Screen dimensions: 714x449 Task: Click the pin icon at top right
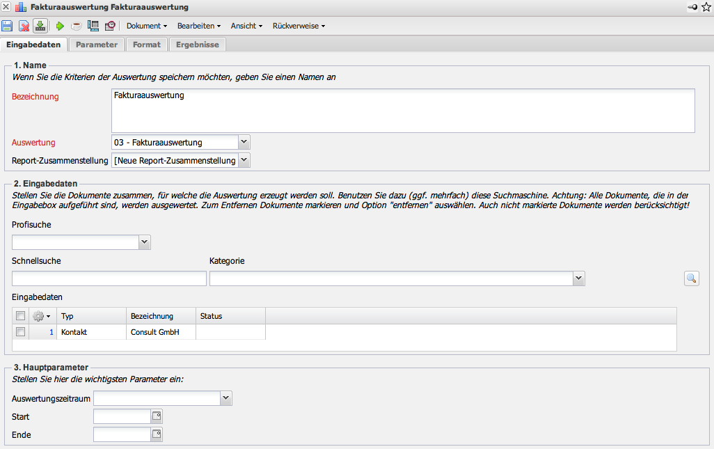click(x=692, y=7)
